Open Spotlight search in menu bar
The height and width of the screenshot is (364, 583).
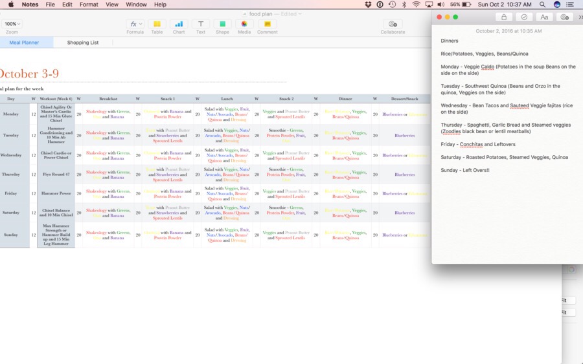tap(542, 5)
